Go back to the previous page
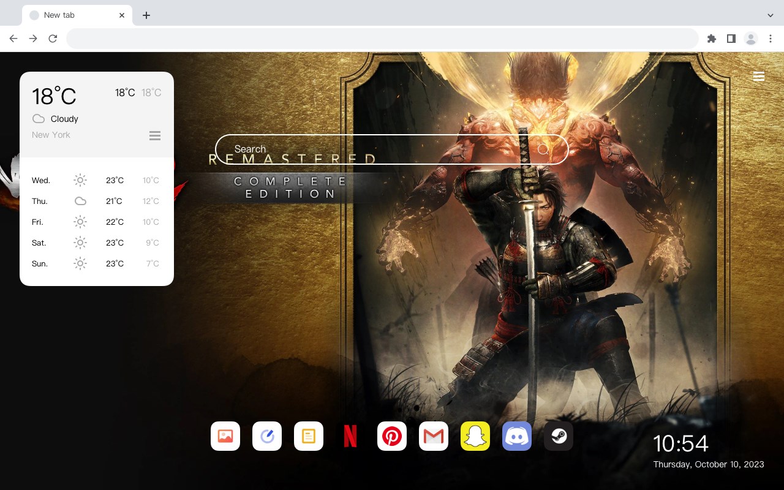The width and height of the screenshot is (784, 490). click(13, 39)
